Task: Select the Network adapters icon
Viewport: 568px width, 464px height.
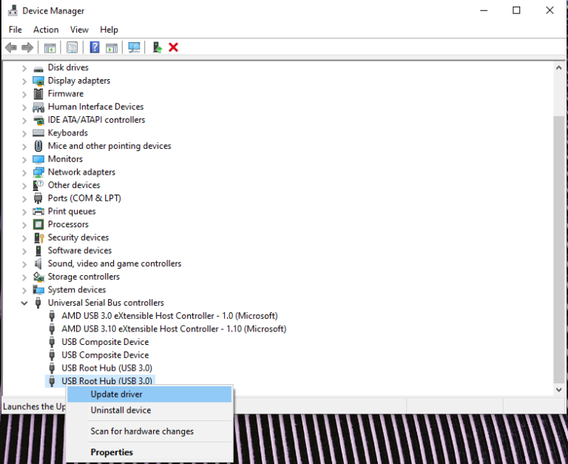Action: 38,172
